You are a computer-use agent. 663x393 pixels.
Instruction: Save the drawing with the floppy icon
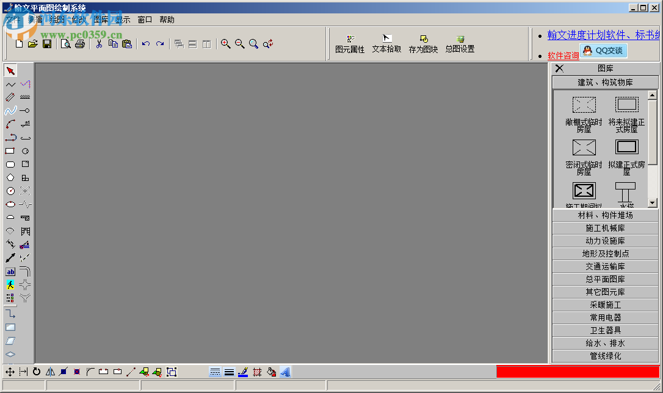click(x=47, y=44)
